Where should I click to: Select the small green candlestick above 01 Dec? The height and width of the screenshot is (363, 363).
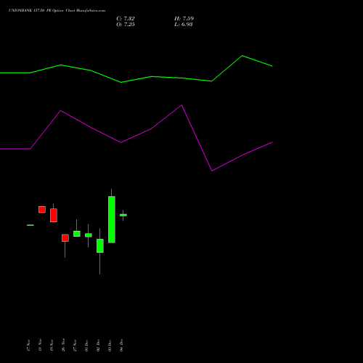[89, 235]
